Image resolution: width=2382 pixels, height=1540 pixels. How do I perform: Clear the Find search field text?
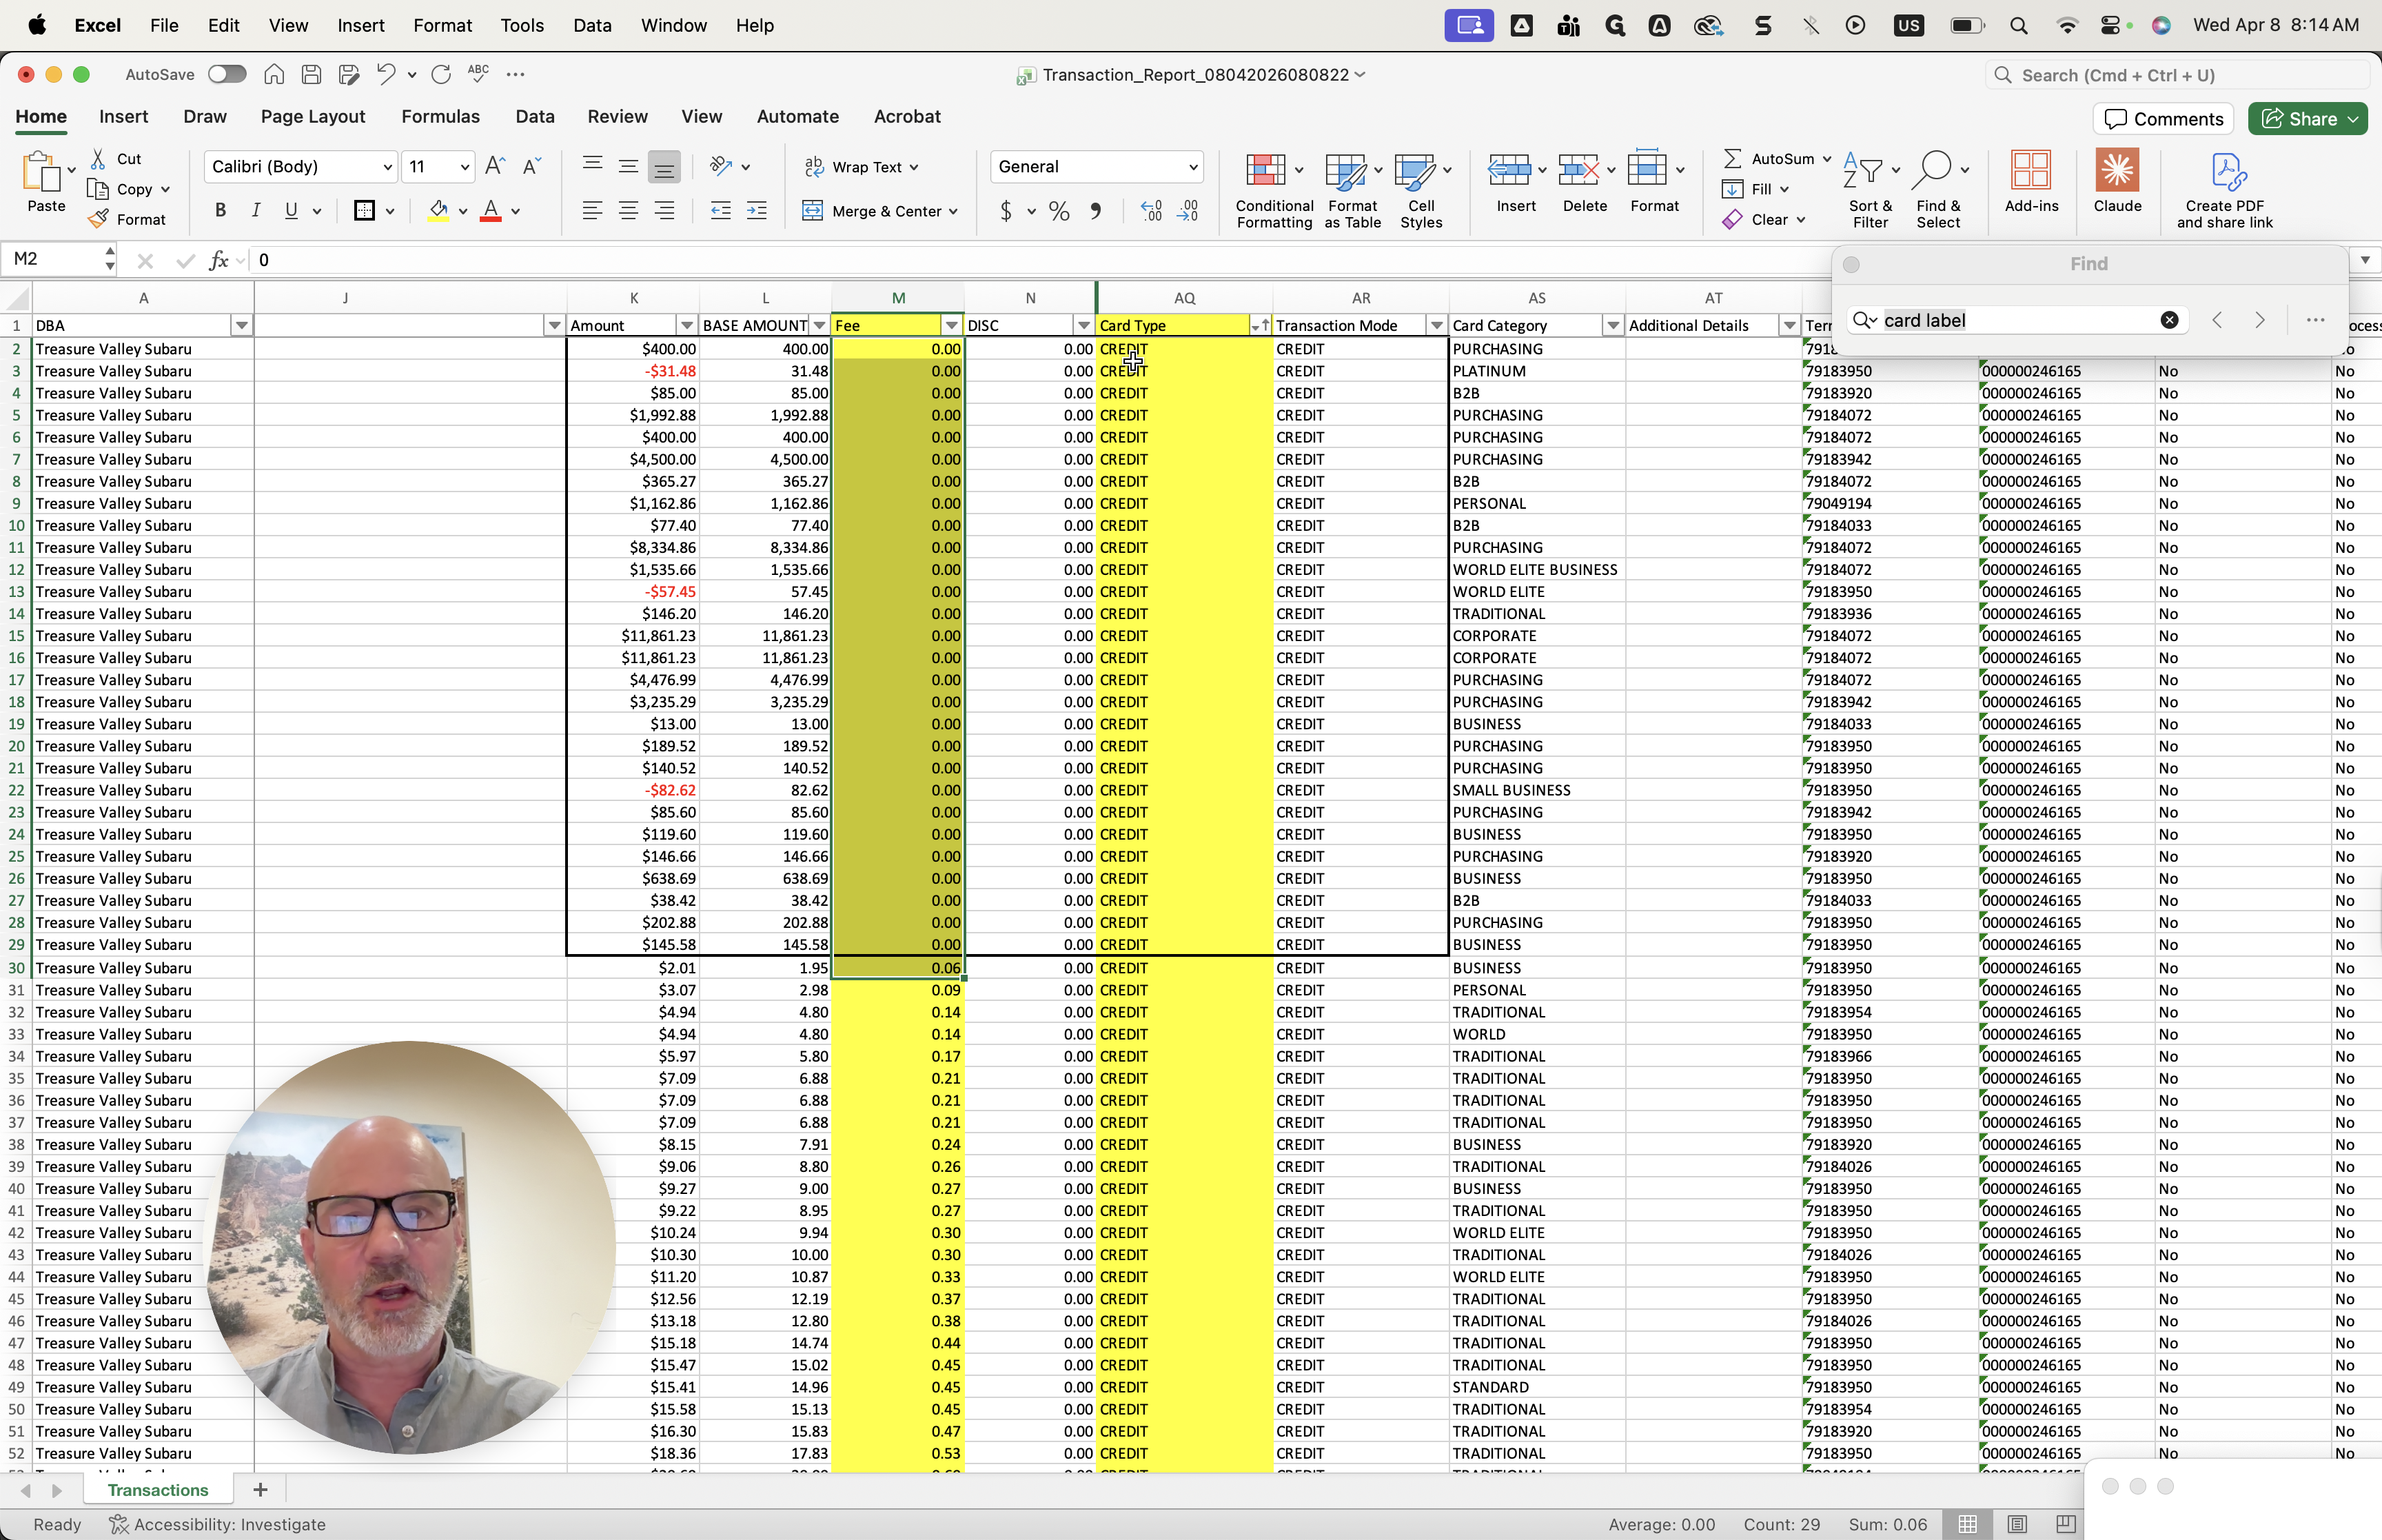tap(2169, 320)
